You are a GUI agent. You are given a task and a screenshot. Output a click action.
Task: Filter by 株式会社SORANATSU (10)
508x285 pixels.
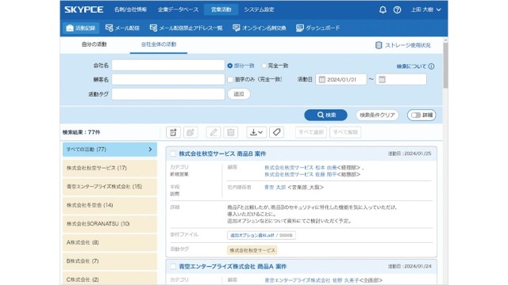point(110,224)
